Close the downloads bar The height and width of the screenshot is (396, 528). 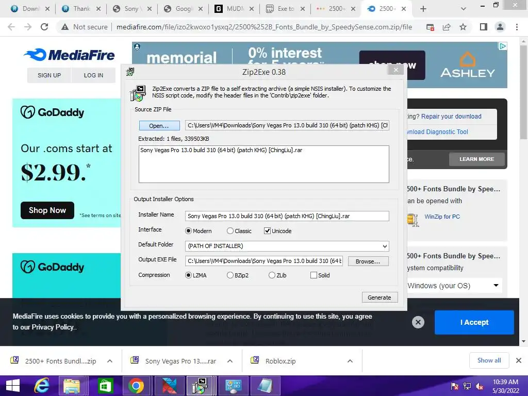[x=519, y=360]
